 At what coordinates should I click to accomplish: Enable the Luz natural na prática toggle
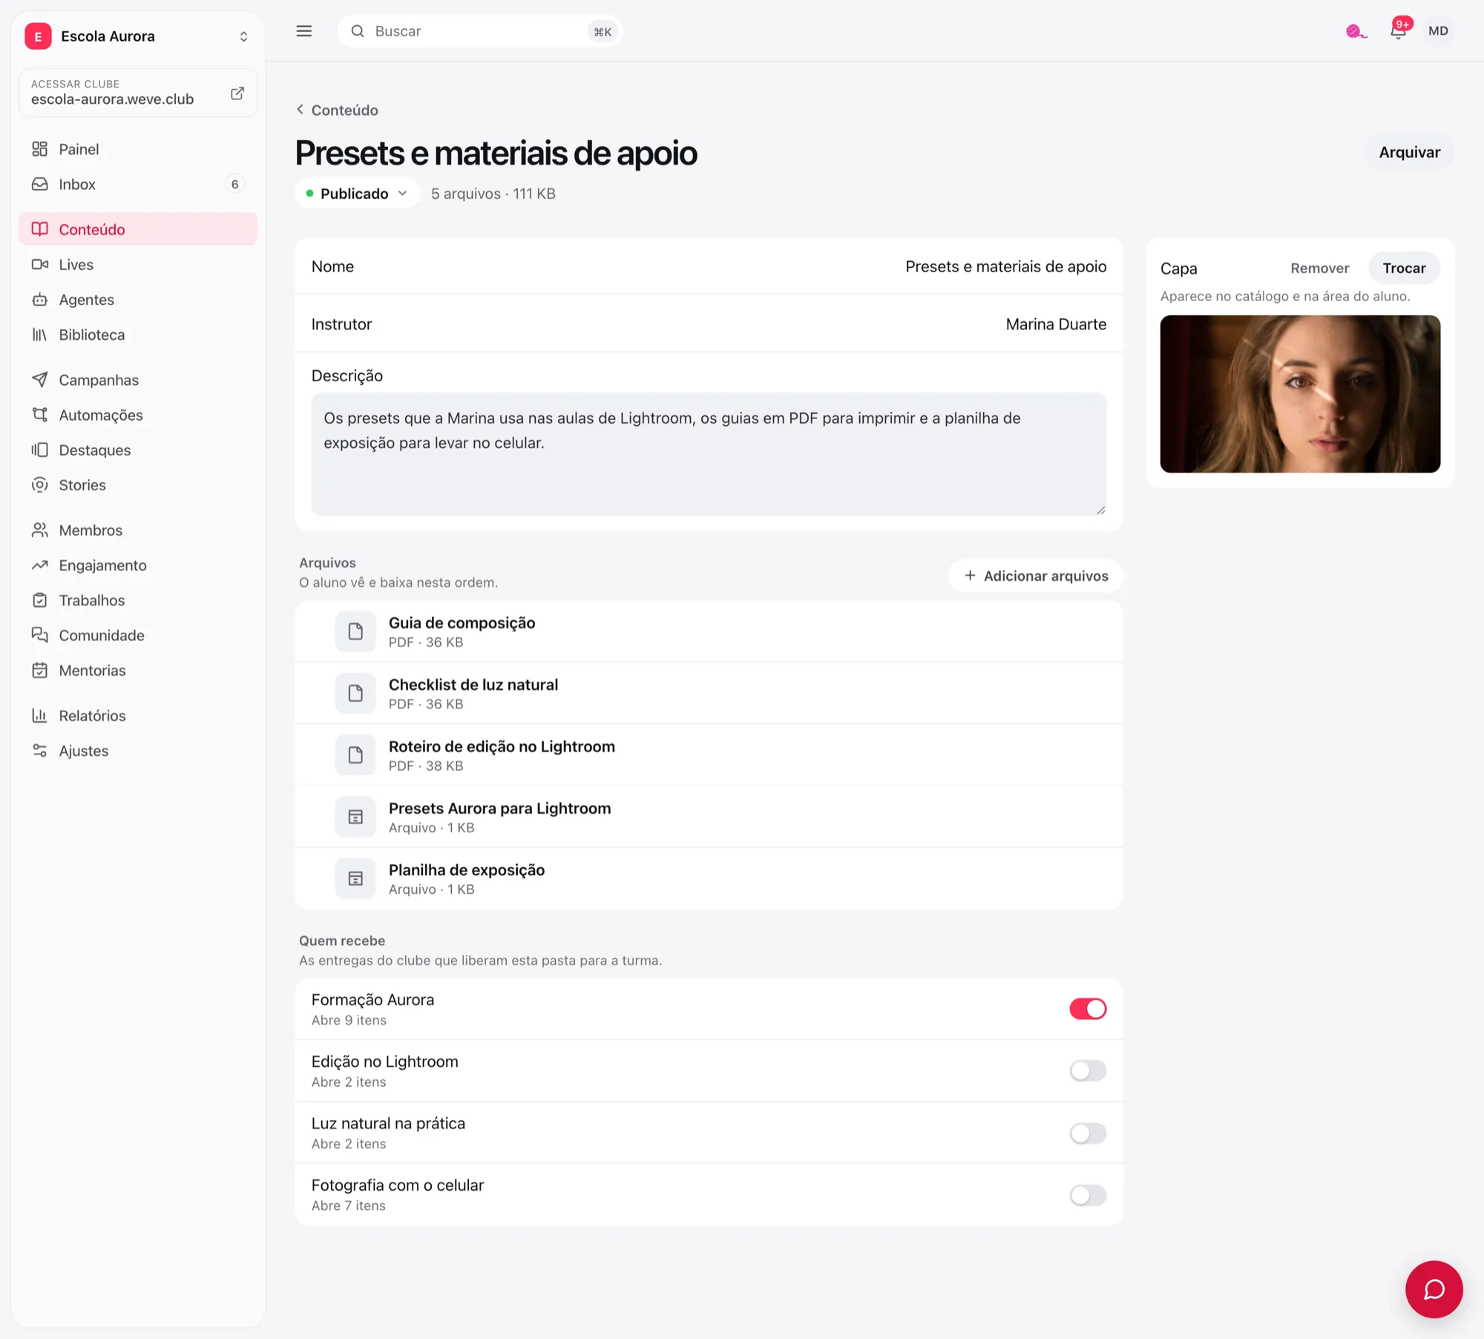[x=1087, y=1132]
